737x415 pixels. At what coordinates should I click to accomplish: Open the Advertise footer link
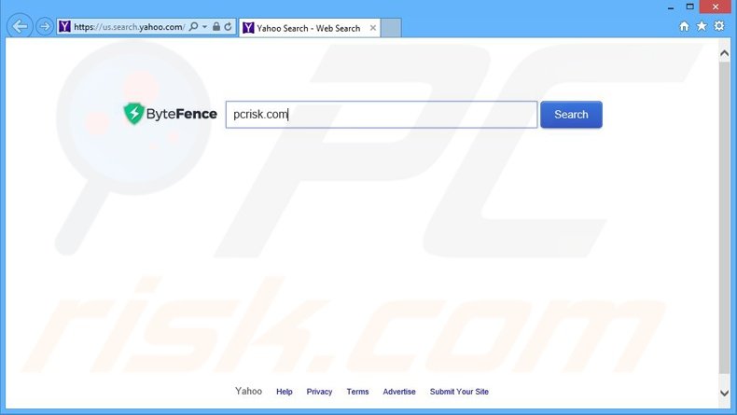point(399,392)
